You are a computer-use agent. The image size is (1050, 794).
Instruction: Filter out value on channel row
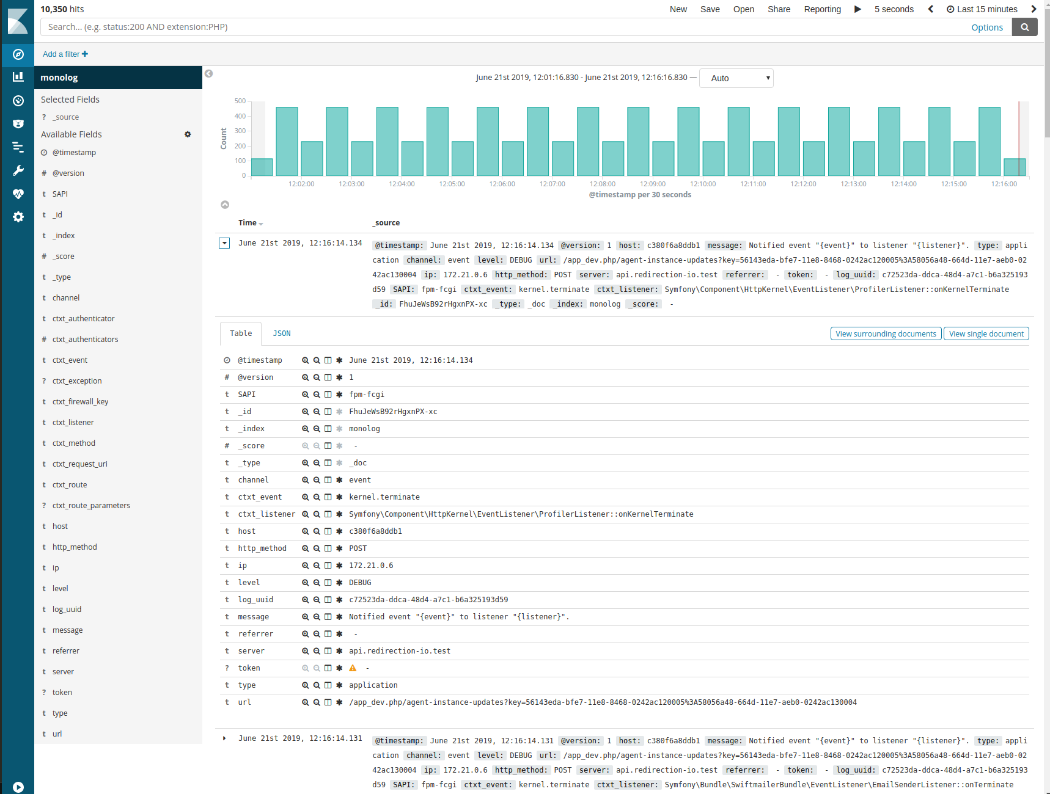tap(317, 480)
